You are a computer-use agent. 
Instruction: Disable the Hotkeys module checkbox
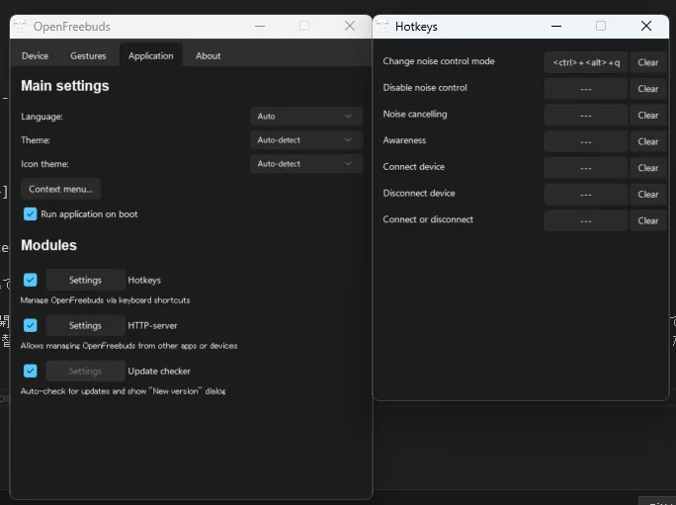(x=31, y=280)
